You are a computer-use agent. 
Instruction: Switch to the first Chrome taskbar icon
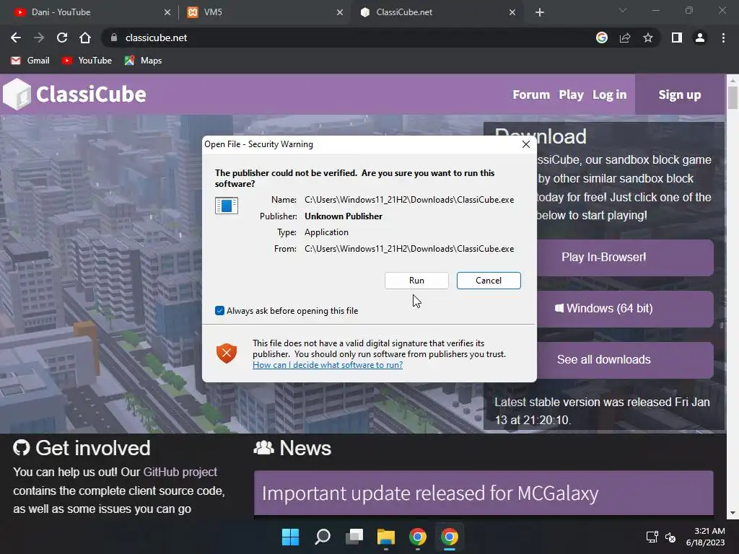coord(418,537)
